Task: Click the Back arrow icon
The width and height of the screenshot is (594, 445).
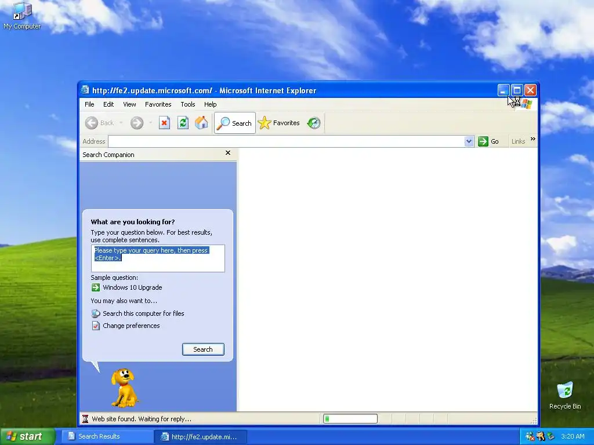Action: 91,123
